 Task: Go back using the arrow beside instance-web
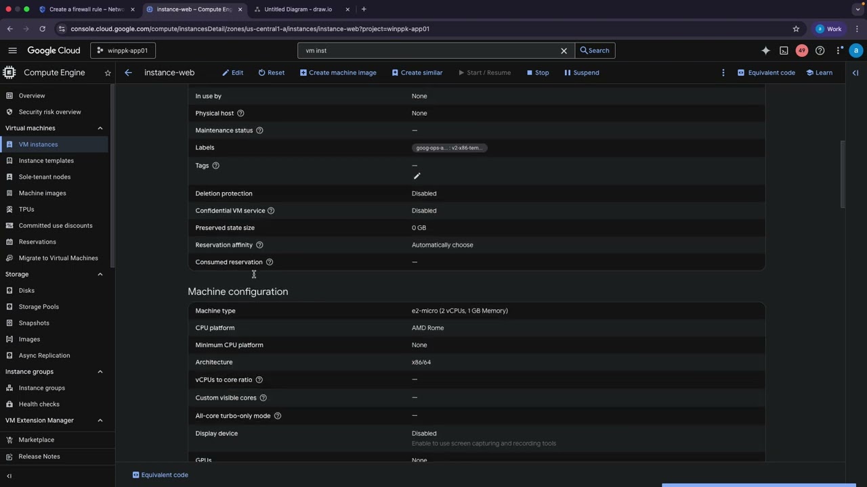128,73
